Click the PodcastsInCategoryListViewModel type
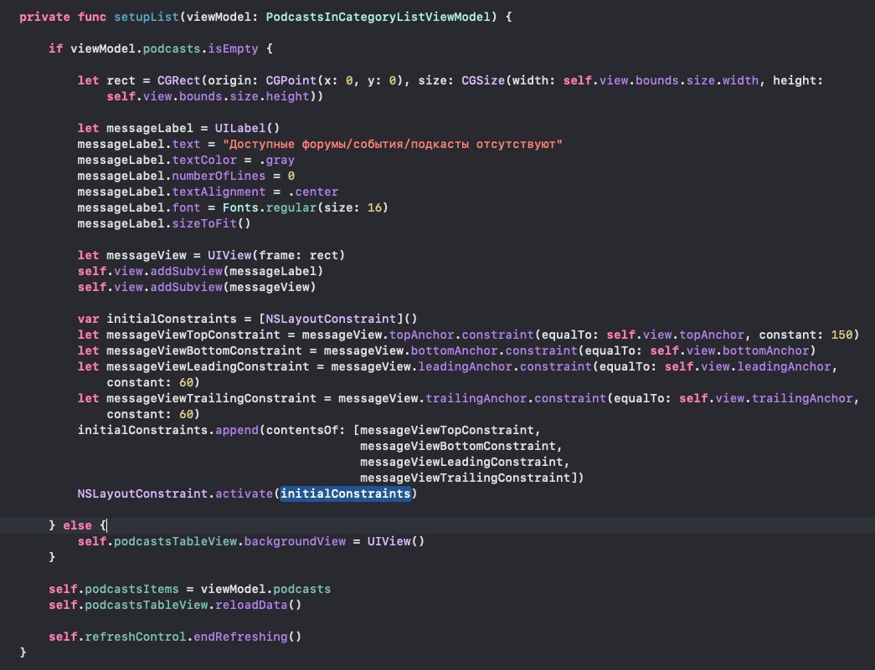The width and height of the screenshot is (875, 670). (378, 17)
